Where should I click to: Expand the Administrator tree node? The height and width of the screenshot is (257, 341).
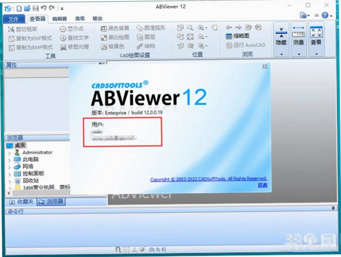10,153
